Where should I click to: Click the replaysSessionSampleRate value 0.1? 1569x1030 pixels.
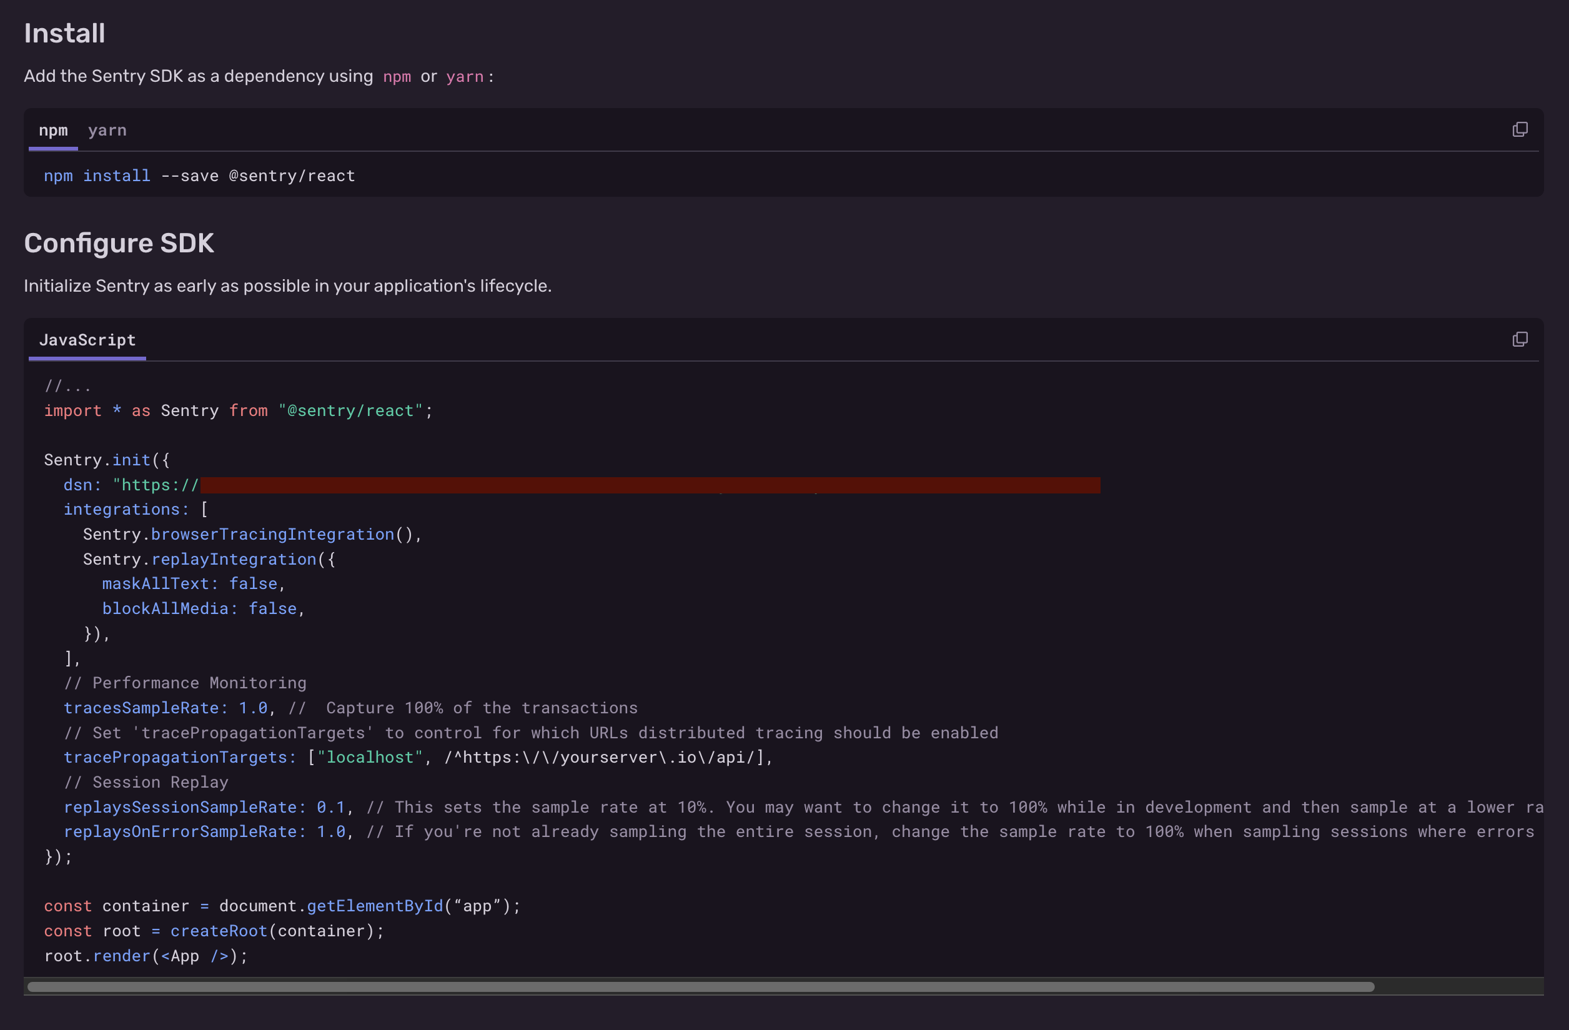[x=331, y=808]
